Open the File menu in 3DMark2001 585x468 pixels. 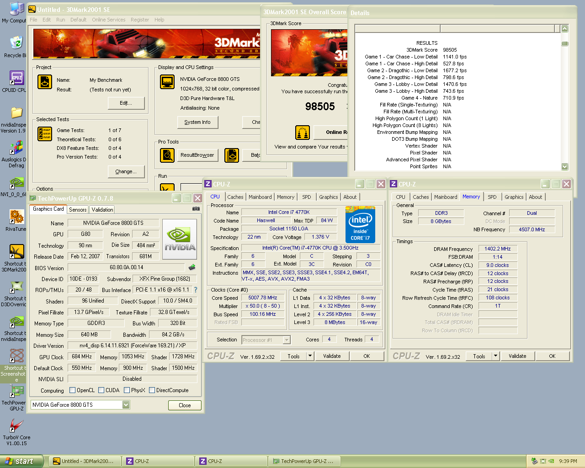(33, 20)
